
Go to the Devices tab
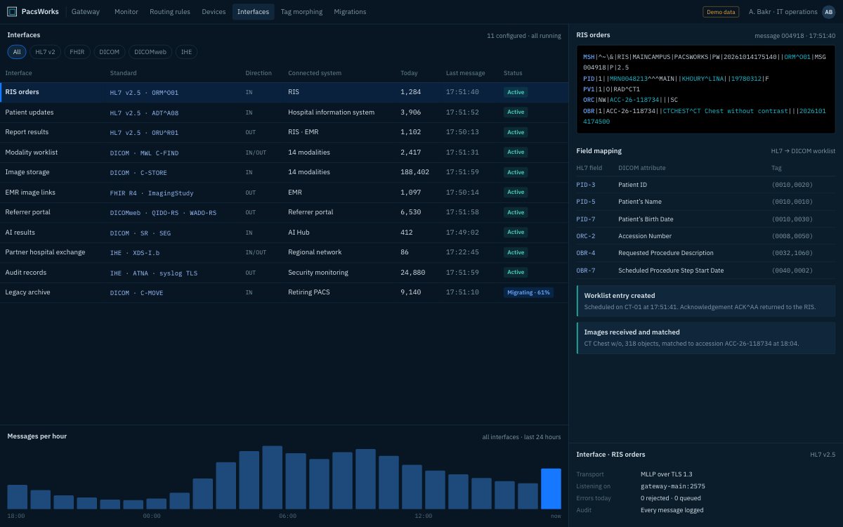coord(214,11)
